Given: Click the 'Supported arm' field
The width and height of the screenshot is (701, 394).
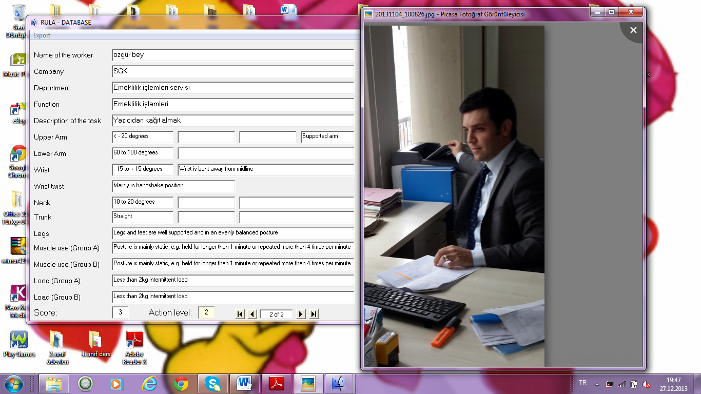Looking at the screenshot, I should (327, 137).
